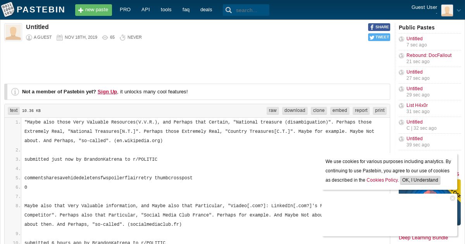Report this paste
Viewport: 465px width, 244px height.
pos(361,111)
